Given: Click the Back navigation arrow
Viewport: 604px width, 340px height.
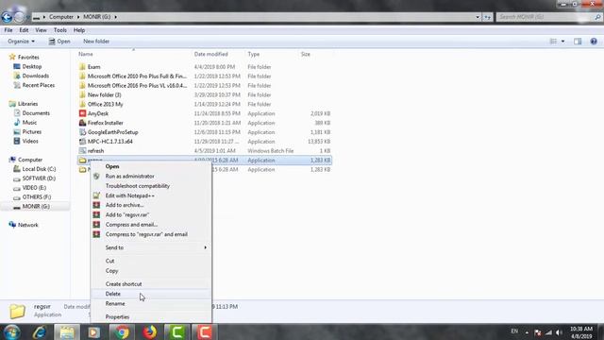Looking at the screenshot, I should coord(7,17).
